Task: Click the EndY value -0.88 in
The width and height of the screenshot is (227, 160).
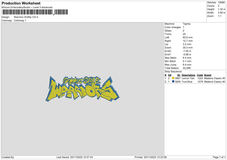Action: [187, 54]
